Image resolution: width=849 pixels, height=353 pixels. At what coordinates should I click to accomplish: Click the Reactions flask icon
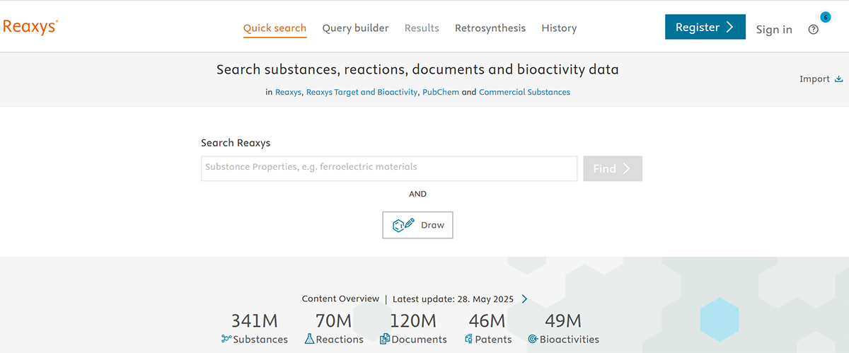coord(309,339)
